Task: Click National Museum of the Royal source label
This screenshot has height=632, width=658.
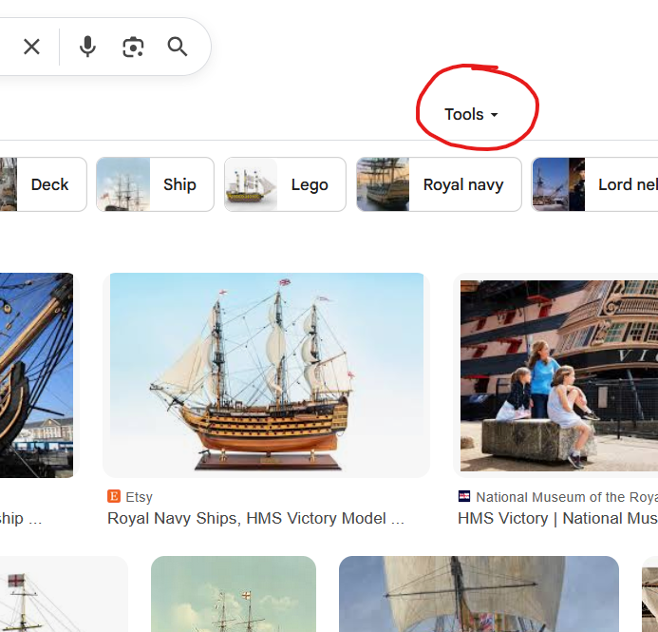Action: click(567, 497)
